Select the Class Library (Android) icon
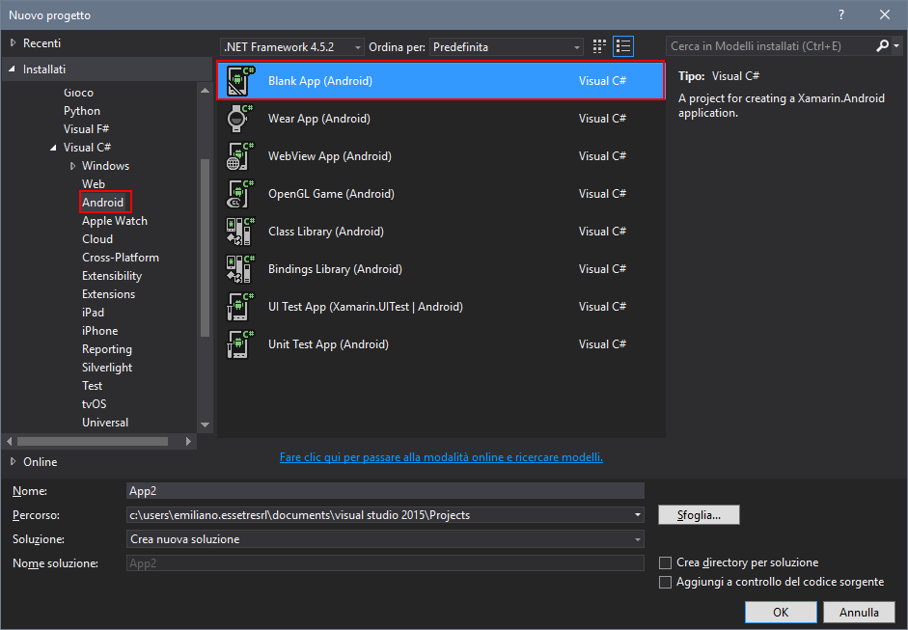This screenshot has height=630, width=908. (240, 232)
